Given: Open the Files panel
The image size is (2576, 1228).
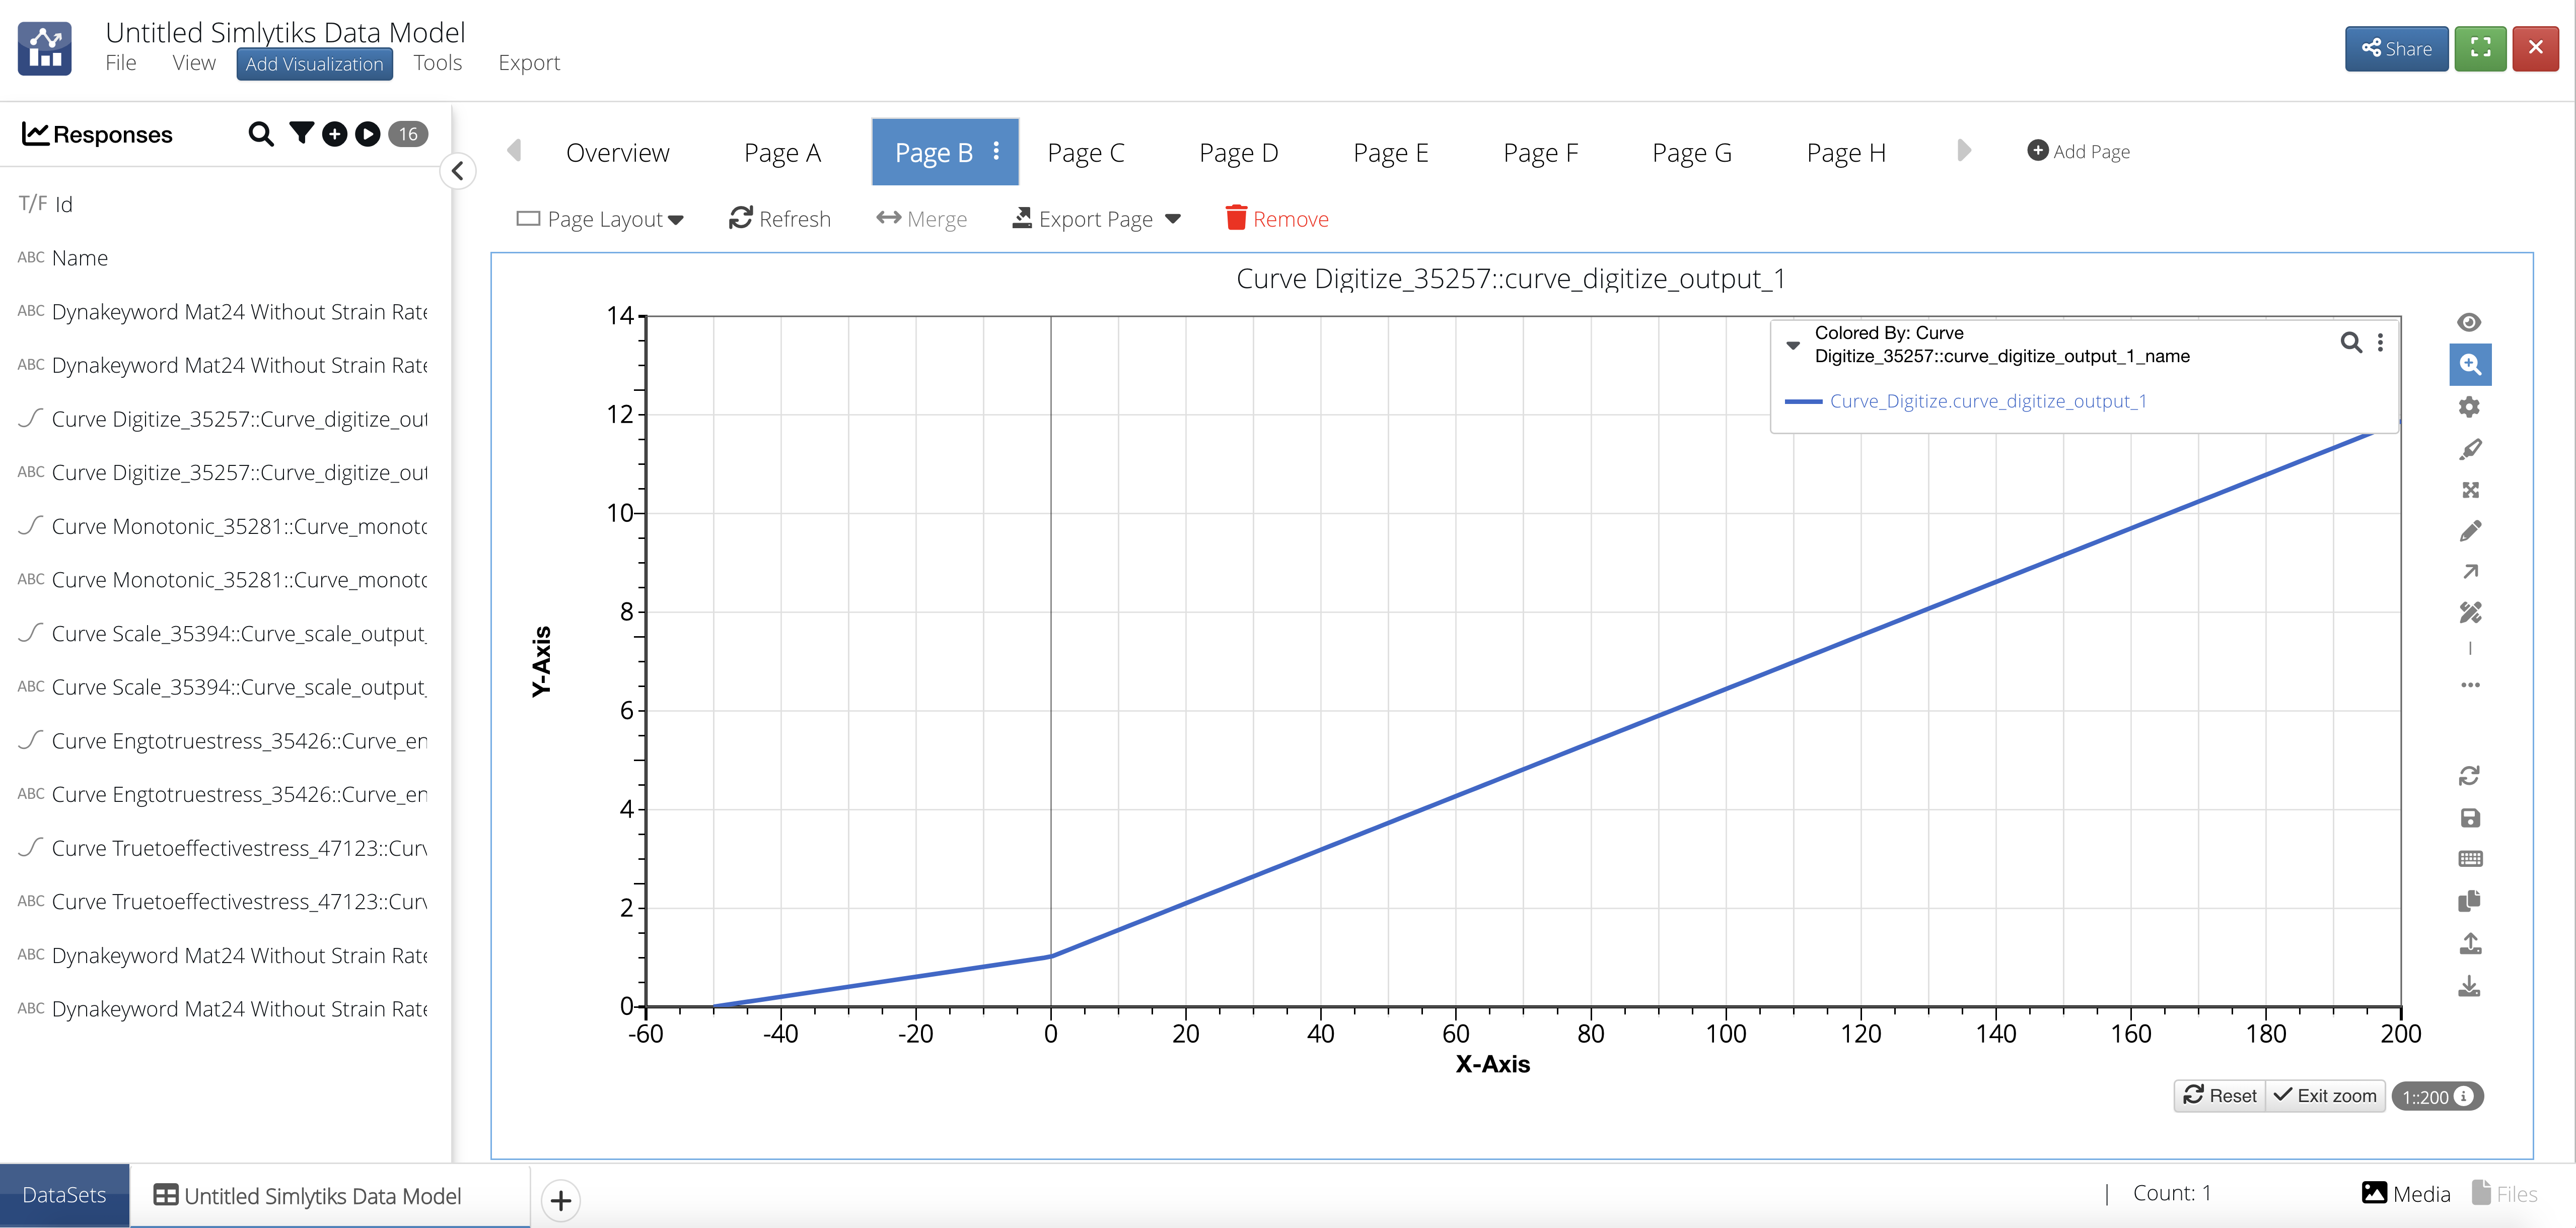Looking at the screenshot, I should tap(2505, 1194).
